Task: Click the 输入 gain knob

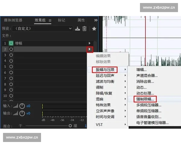Action: [22, 106]
